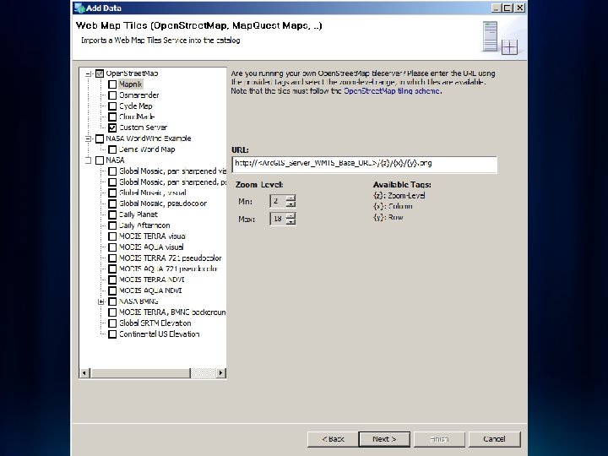Image resolution: width=608 pixels, height=456 pixels.
Task: Check MODIS AQUA NDVI checkbox
Action: click(112, 290)
